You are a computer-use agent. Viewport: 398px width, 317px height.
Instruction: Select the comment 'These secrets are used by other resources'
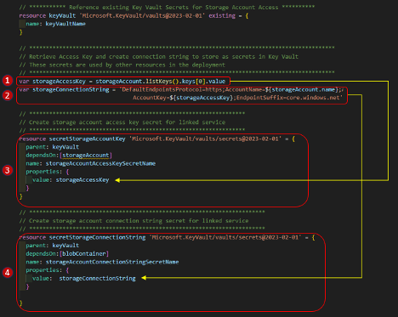click(99, 65)
